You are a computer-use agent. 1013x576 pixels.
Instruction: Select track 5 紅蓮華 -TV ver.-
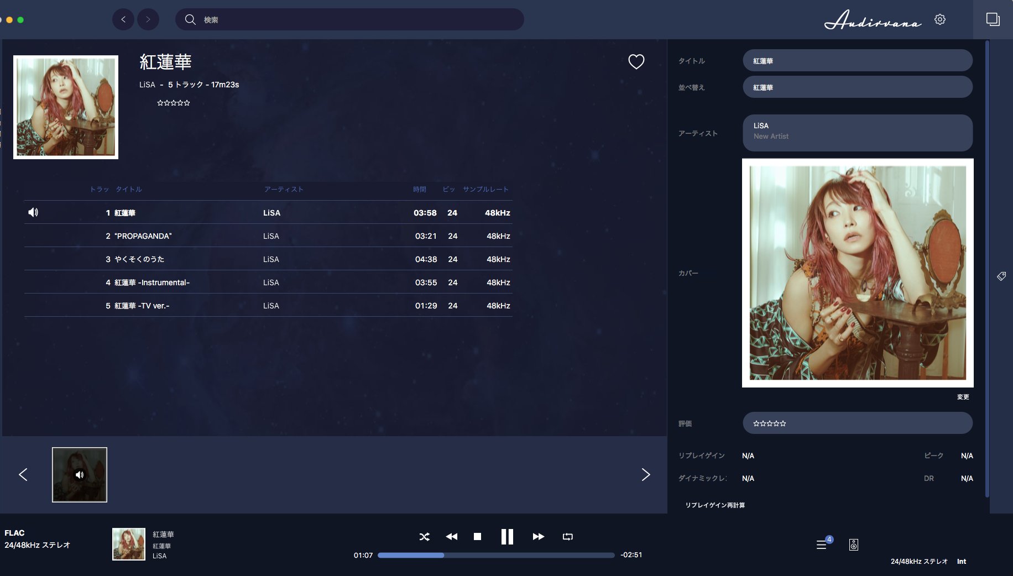coord(268,305)
